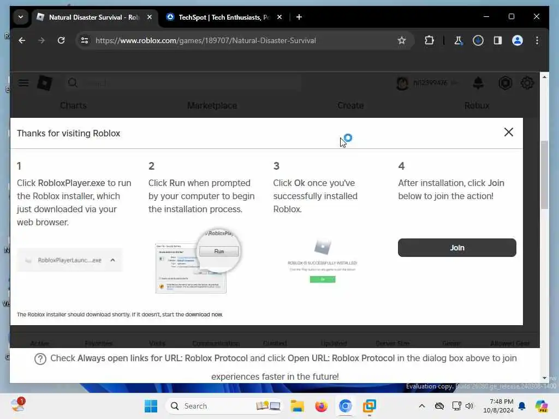Screen dimensions: 559x419
Task: Click the Roblox search field
Action: click(183, 83)
